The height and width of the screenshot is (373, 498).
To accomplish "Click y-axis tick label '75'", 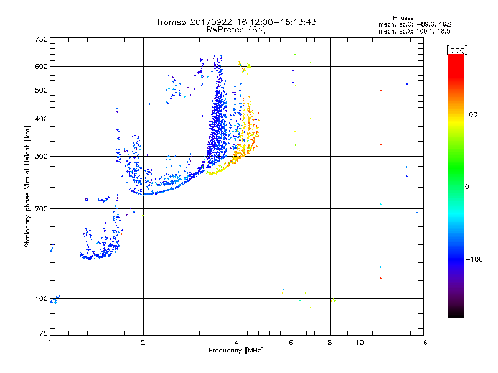I will click(x=44, y=333).
